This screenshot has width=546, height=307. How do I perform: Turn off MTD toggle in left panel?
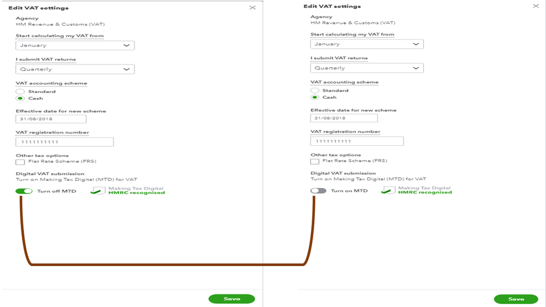click(24, 191)
